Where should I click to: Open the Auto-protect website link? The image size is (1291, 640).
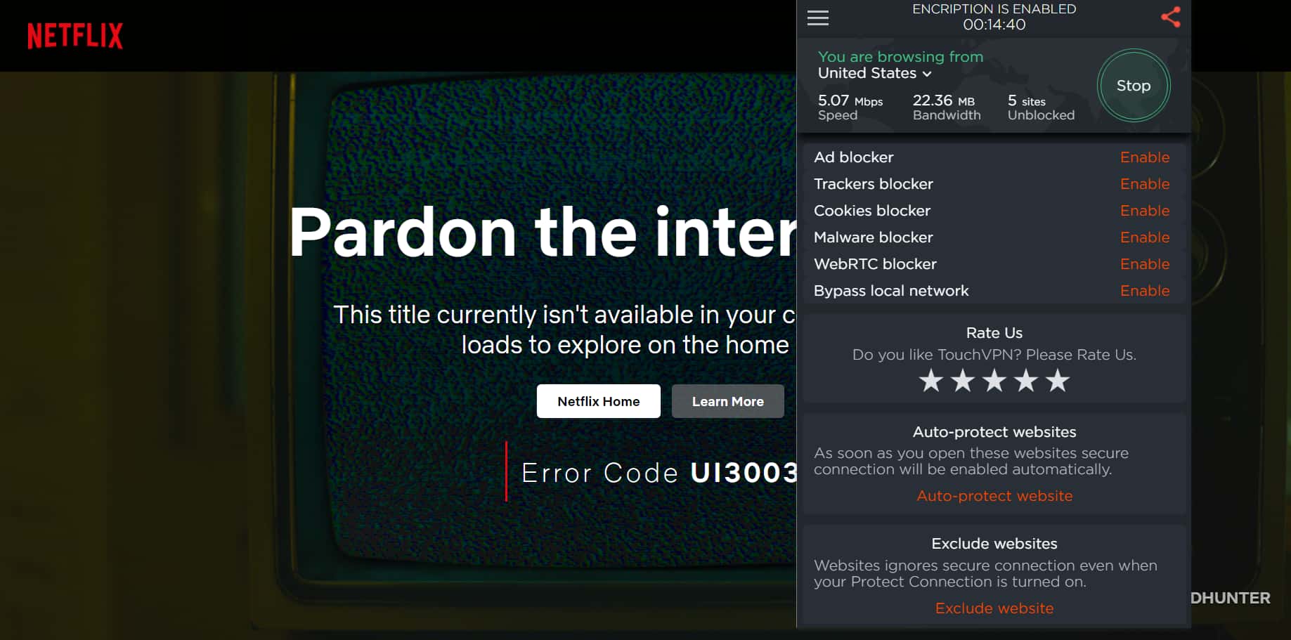994,496
